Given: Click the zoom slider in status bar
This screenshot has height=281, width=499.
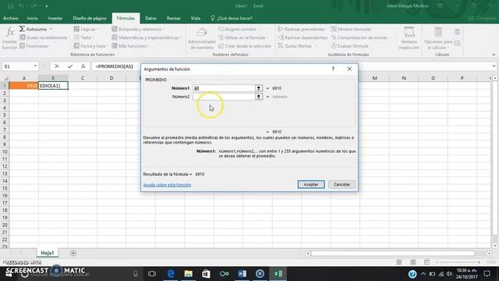Looking at the screenshot, I should (458, 262).
